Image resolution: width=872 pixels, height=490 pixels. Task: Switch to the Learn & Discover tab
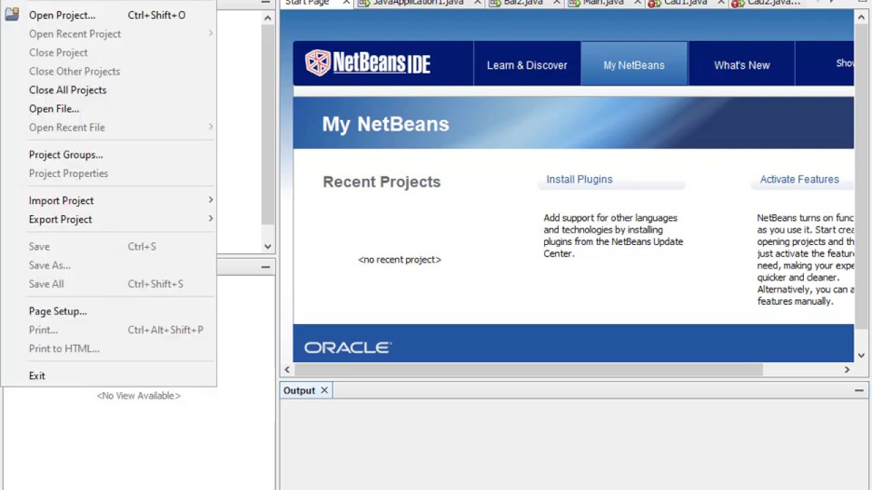point(527,65)
